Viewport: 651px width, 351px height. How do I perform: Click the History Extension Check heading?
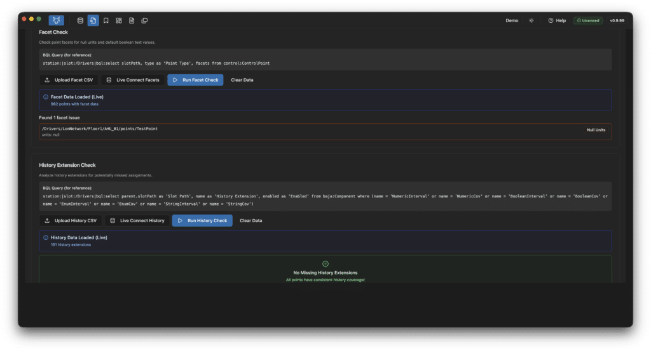[x=67, y=165]
